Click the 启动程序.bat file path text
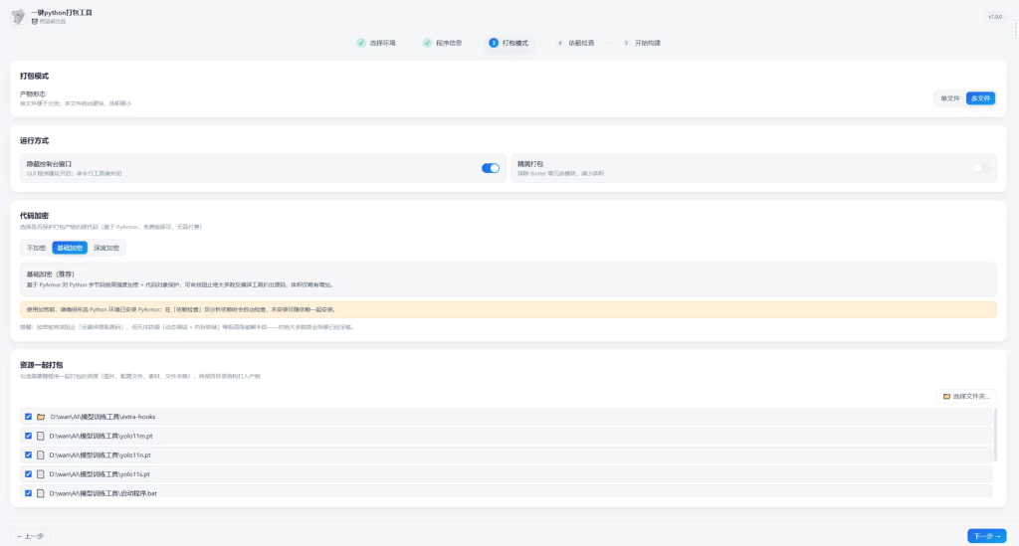Screen dimensions: 1019x546 coord(102,493)
